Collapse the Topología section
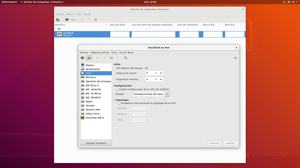The image size is (300, 168). [x=115, y=100]
